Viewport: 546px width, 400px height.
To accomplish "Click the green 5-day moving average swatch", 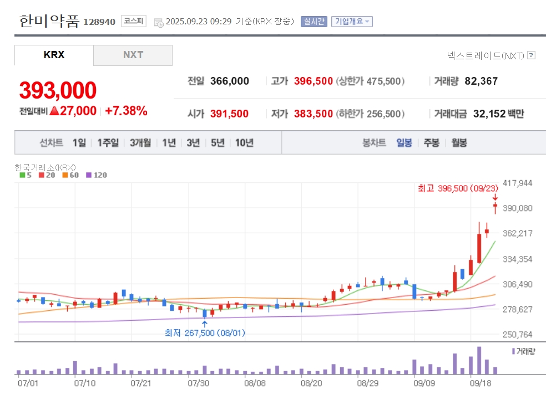I will click(22, 175).
